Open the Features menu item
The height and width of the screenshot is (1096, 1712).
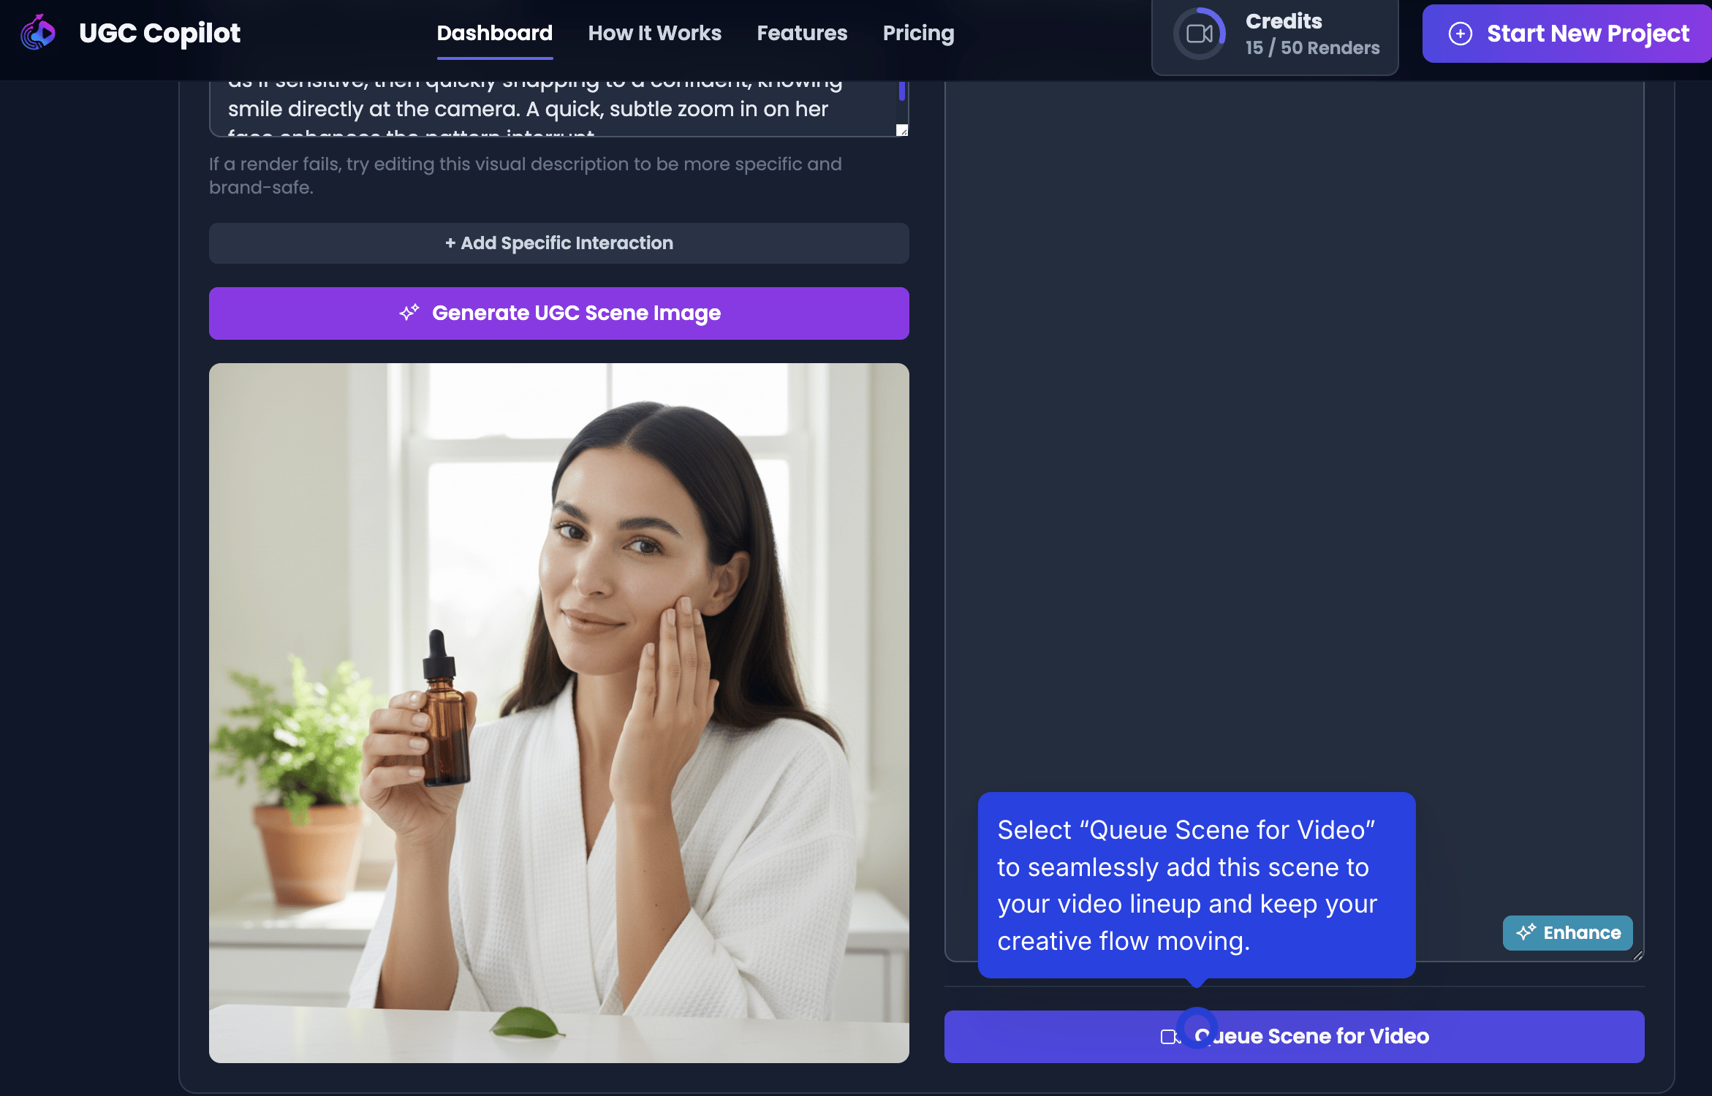click(x=802, y=34)
